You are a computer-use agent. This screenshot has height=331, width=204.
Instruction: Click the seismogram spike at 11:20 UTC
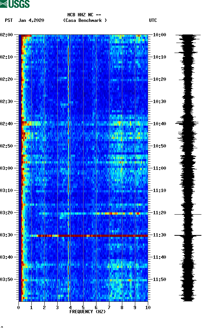(x=188, y=215)
